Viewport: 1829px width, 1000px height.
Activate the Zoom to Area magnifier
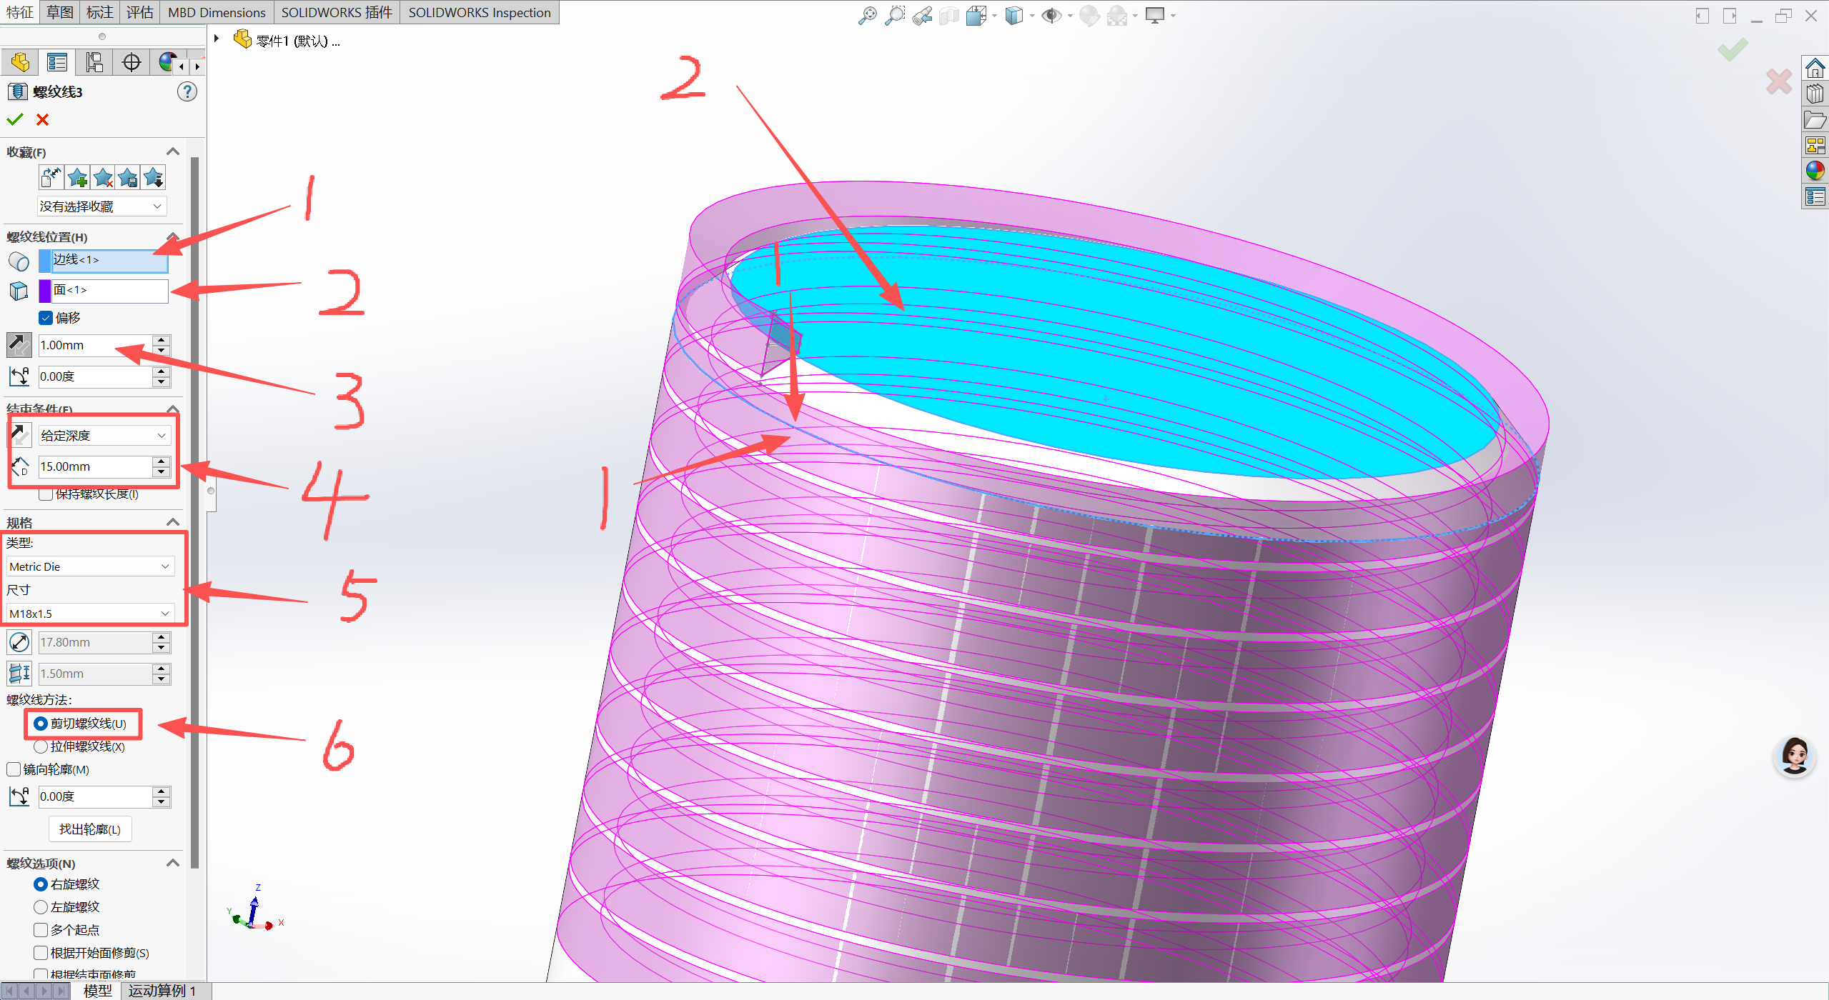pyautogui.click(x=895, y=15)
